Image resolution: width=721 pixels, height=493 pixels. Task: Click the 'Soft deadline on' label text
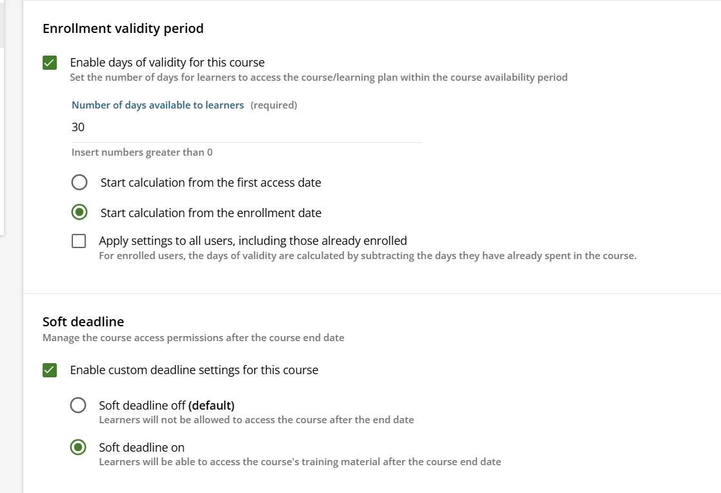141,447
